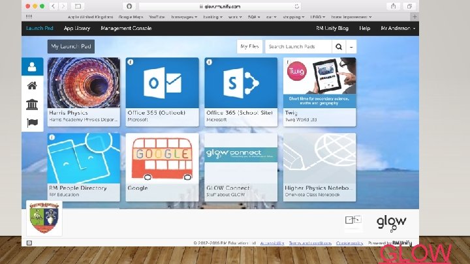Open Google Maps bookmark
The height and width of the screenshot is (264, 470).
(131, 17)
